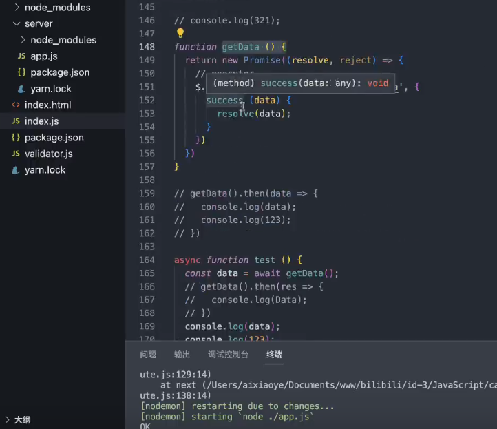
Task: Click the JS icon beside index.js
Action: 16,121
